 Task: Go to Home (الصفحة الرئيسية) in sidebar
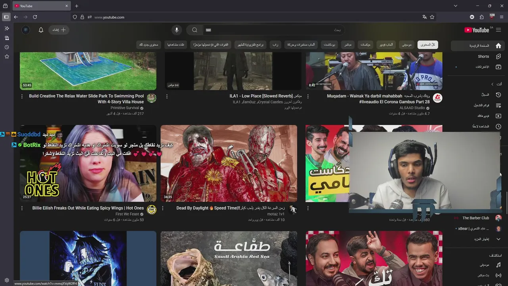(x=478, y=46)
